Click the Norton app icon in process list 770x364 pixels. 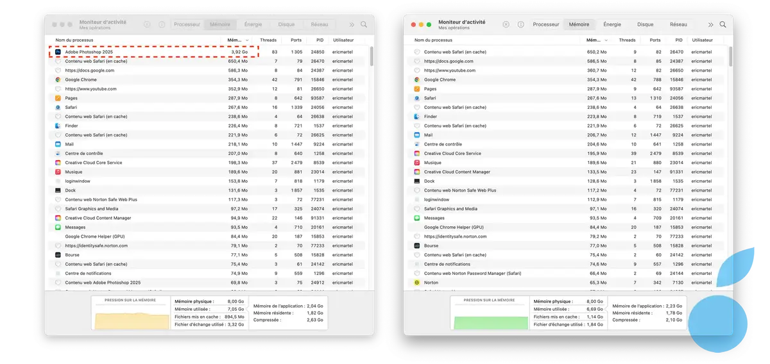(x=416, y=283)
